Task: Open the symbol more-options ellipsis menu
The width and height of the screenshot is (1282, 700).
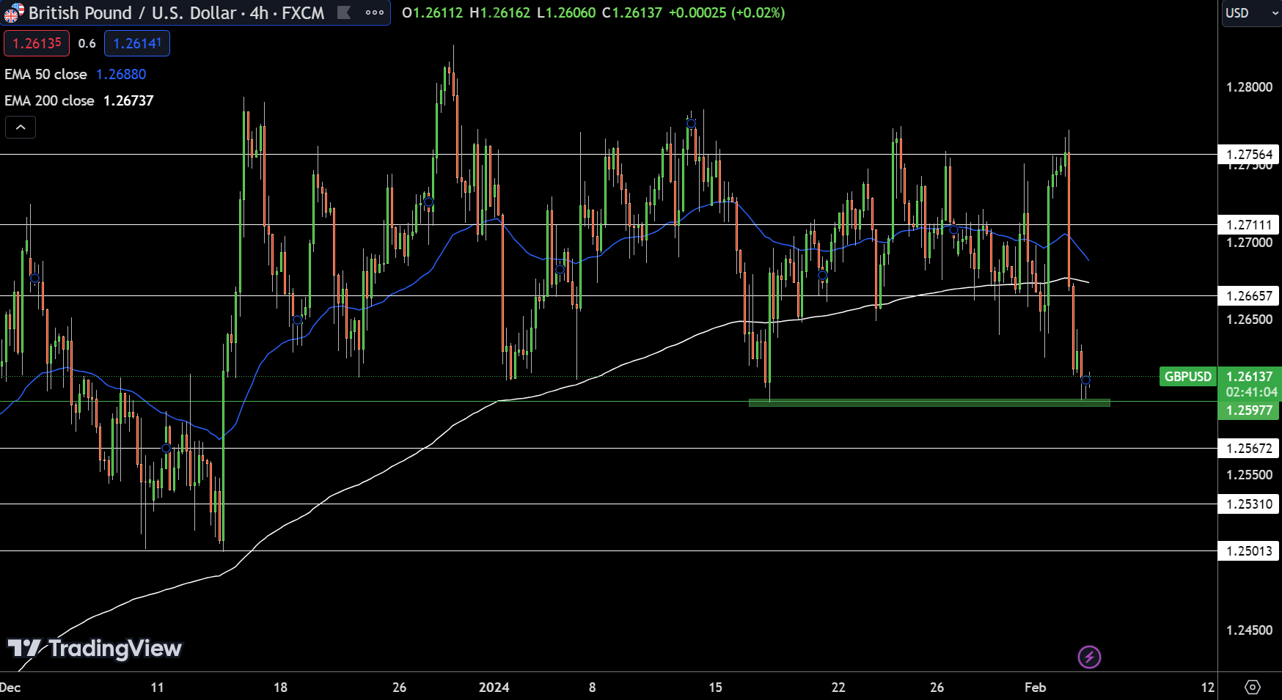Action: (x=375, y=12)
